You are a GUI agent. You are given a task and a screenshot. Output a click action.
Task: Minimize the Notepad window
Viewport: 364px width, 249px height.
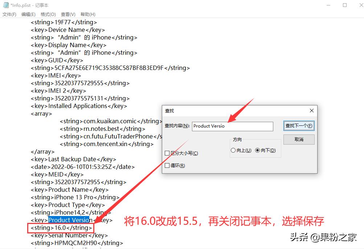pos(328,5)
